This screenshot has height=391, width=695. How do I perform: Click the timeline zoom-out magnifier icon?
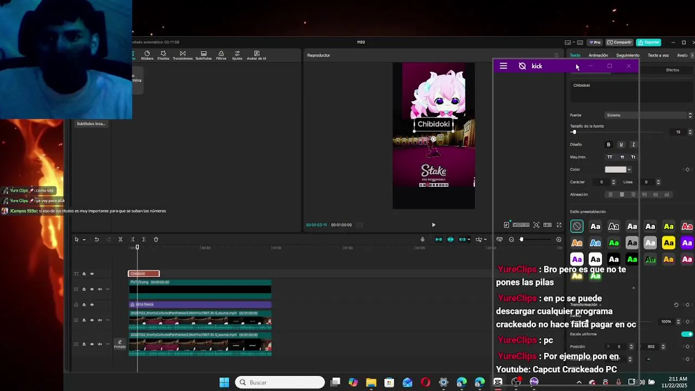[511, 239]
